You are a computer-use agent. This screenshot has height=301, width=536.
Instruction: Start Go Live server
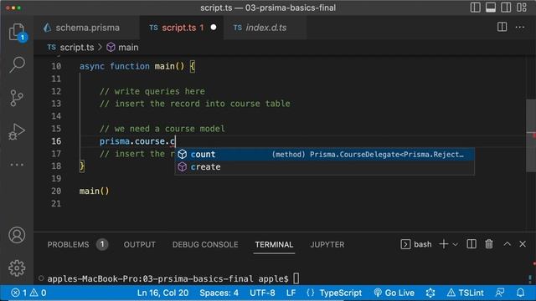click(394, 293)
